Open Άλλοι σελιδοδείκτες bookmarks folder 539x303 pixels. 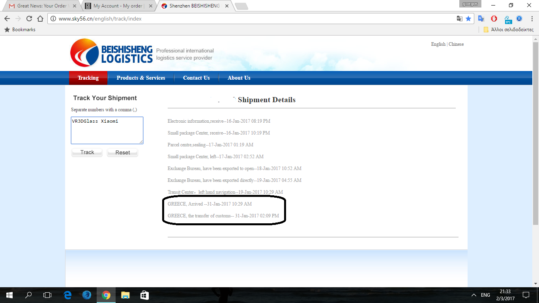pyautogui.click(x=508, y=30)
